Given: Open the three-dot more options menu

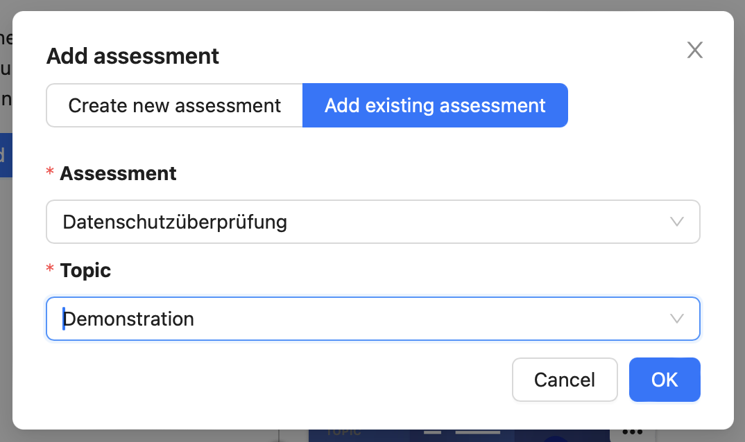Looking at the screenshot, I should [x=633, y=432].
